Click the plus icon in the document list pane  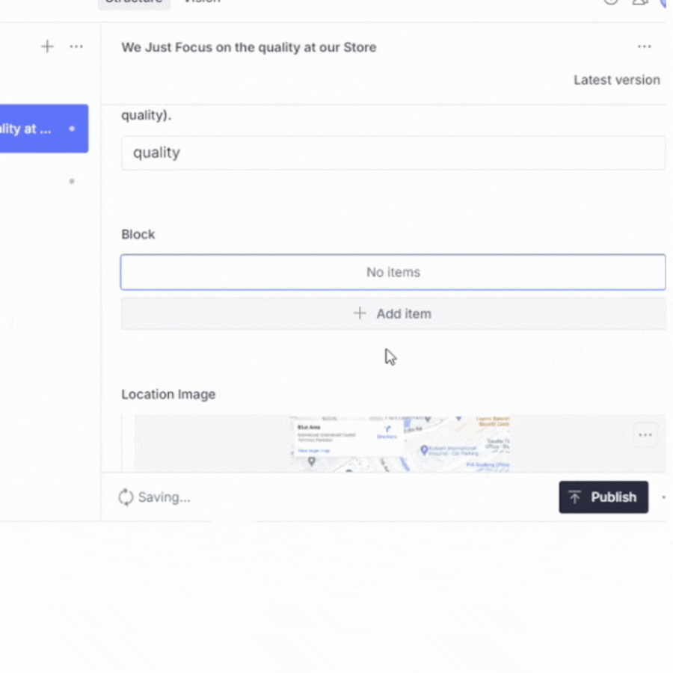click(47, 46)
